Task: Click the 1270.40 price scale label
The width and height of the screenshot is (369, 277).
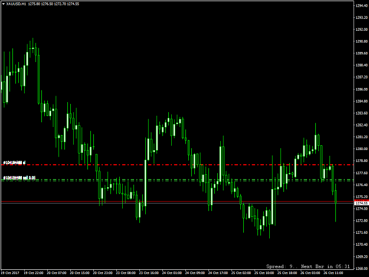Action: pyautogui.click(x=362, y=245)
